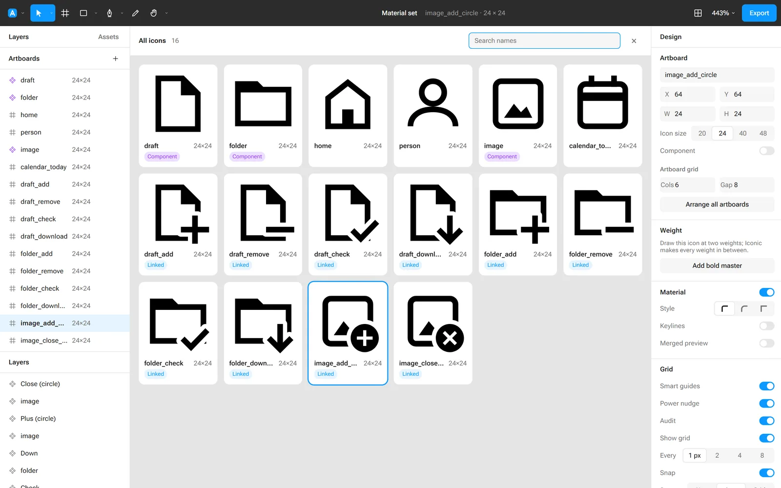
Task: Switch to the Layers tab
Action: tap(19, 37)
